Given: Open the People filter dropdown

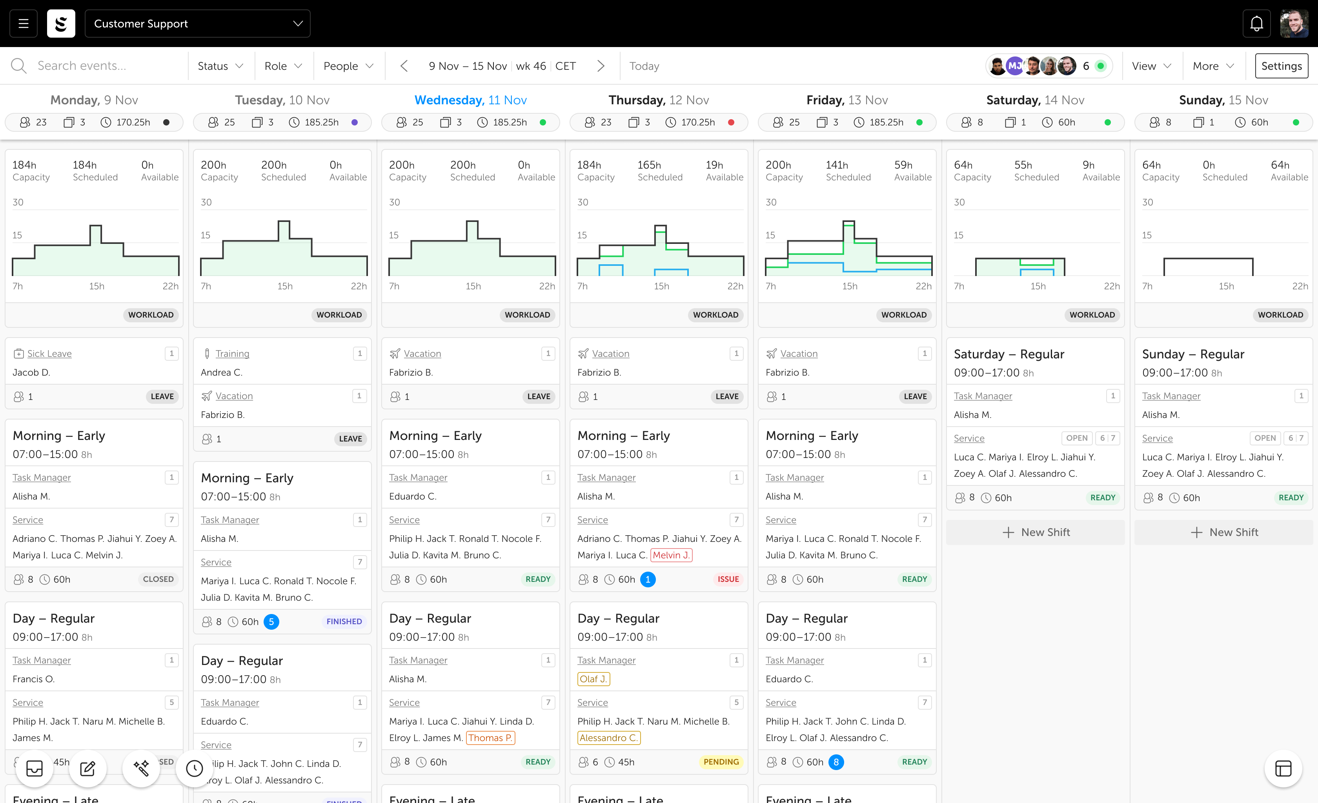Looking at the screenshot, I should click(x=349, y=66).
